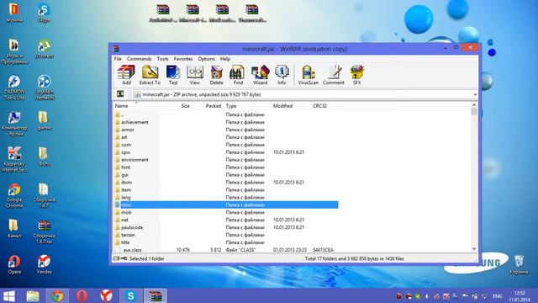The image size is (538, 303).
Task: Click the WinRAR taskbar button
Action: 155,295
